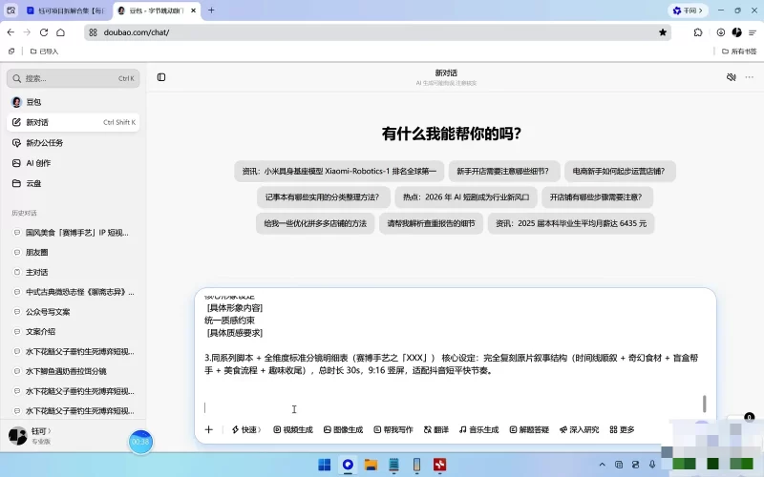Select 解题答疑 tool in input toolbar

[529, 430]
